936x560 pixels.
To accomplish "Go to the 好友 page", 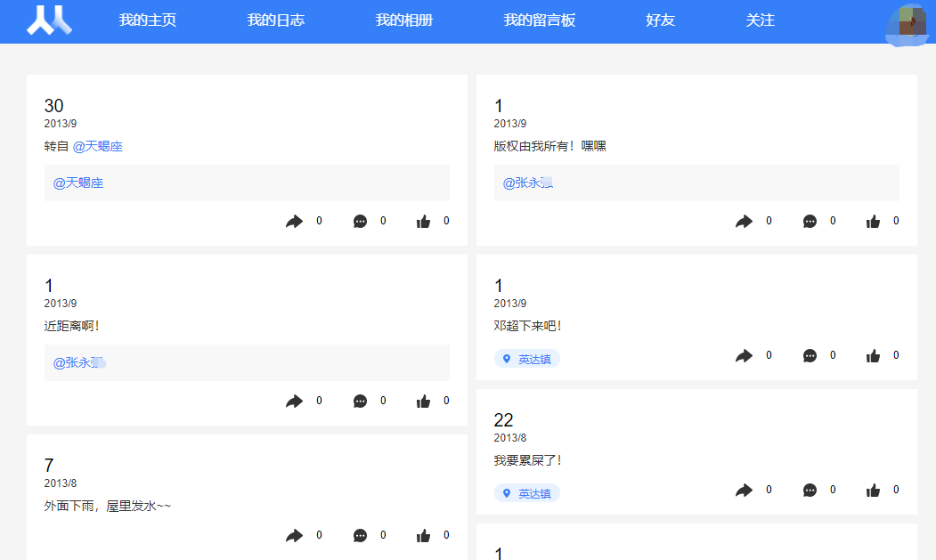I will pyautogui.click(x=658, y=20).
